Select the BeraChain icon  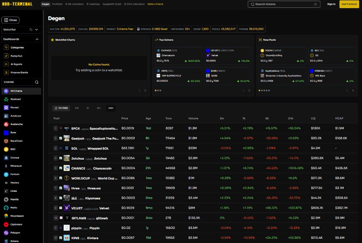pos(6,141)
